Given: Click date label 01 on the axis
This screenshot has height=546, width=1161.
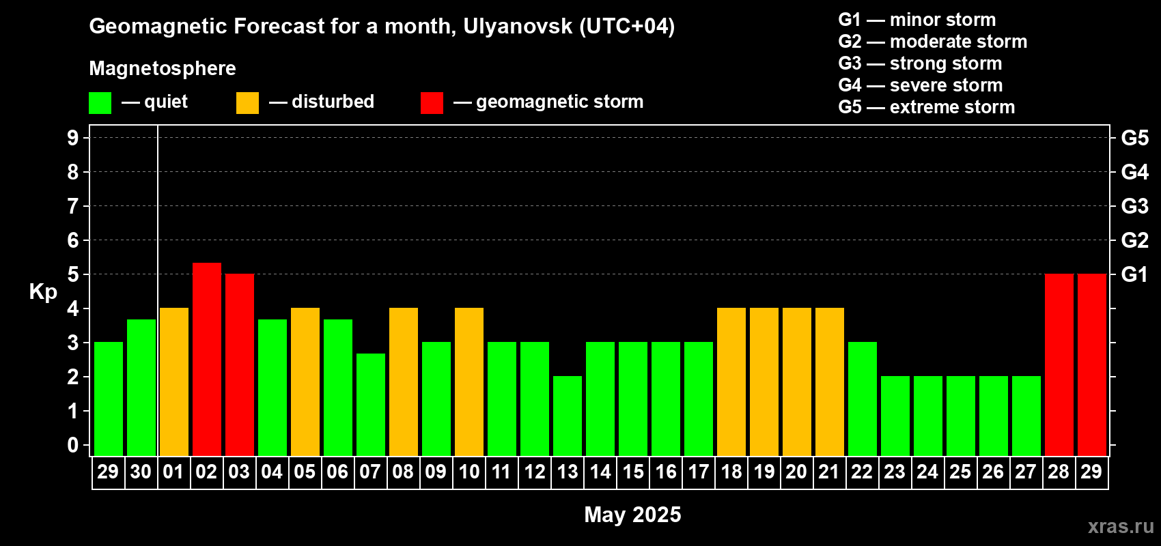Looking at the screenshot, I should [x=173, y=472].
